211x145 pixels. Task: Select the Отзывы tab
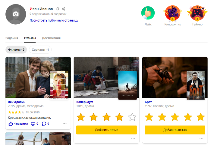coord(30,38)
